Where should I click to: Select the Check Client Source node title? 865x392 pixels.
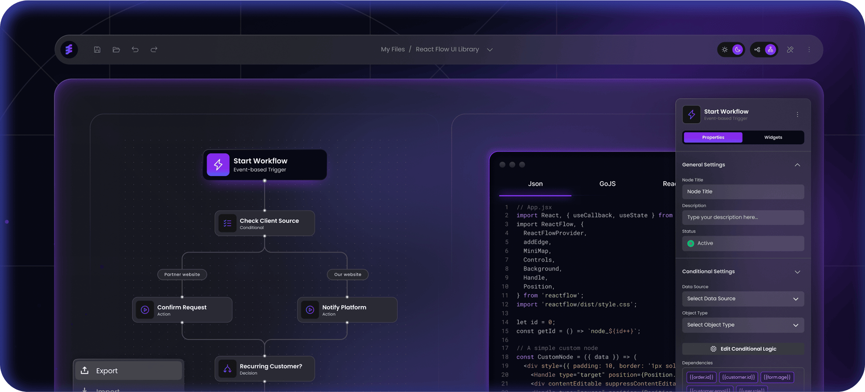269,221
